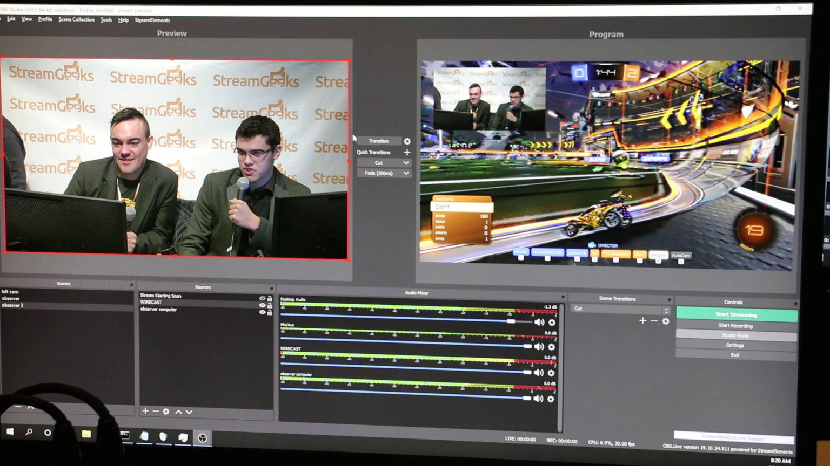The width and height of the screenshot is (830, 466).
Task: Hide the WIRECAST source via eye icon
Action: [x=262, y=305]
